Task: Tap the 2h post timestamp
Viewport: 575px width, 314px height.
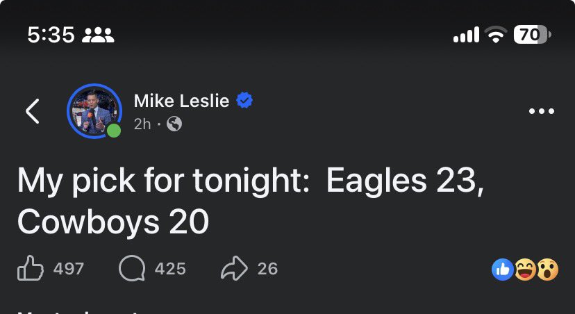Action: (x=142, y=124)
